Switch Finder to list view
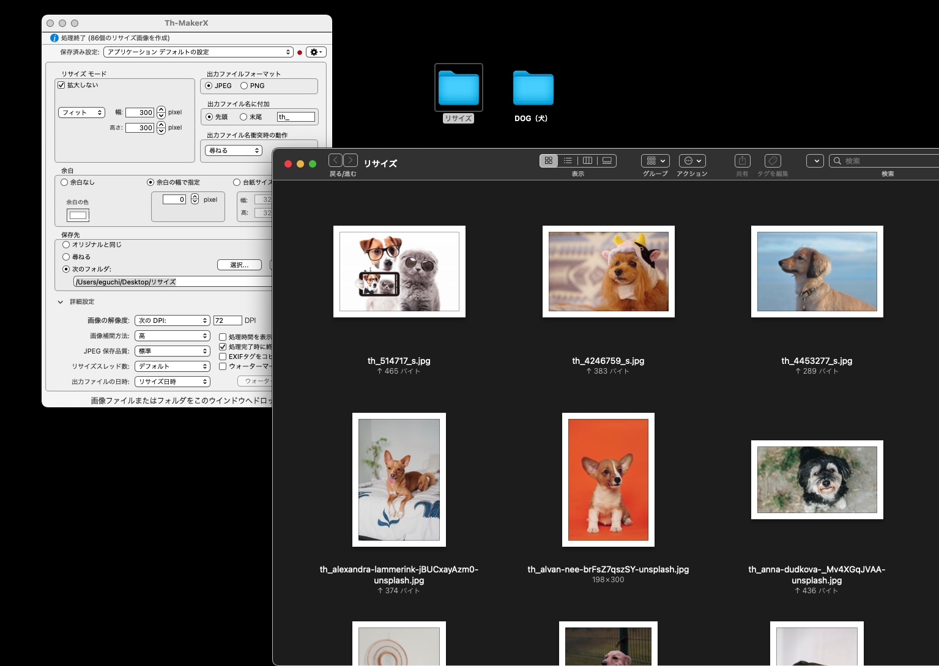The width and height of the screenshot is (939, 666). (x=568, y=161)
